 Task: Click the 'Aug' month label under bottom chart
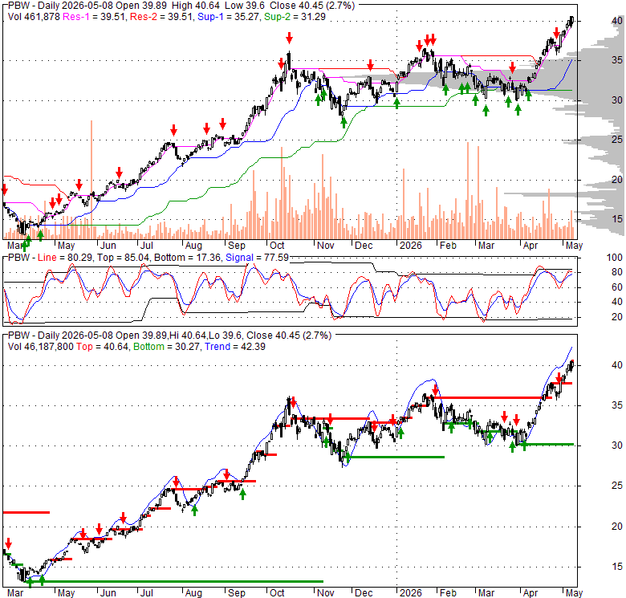click(x=193, y=593)
